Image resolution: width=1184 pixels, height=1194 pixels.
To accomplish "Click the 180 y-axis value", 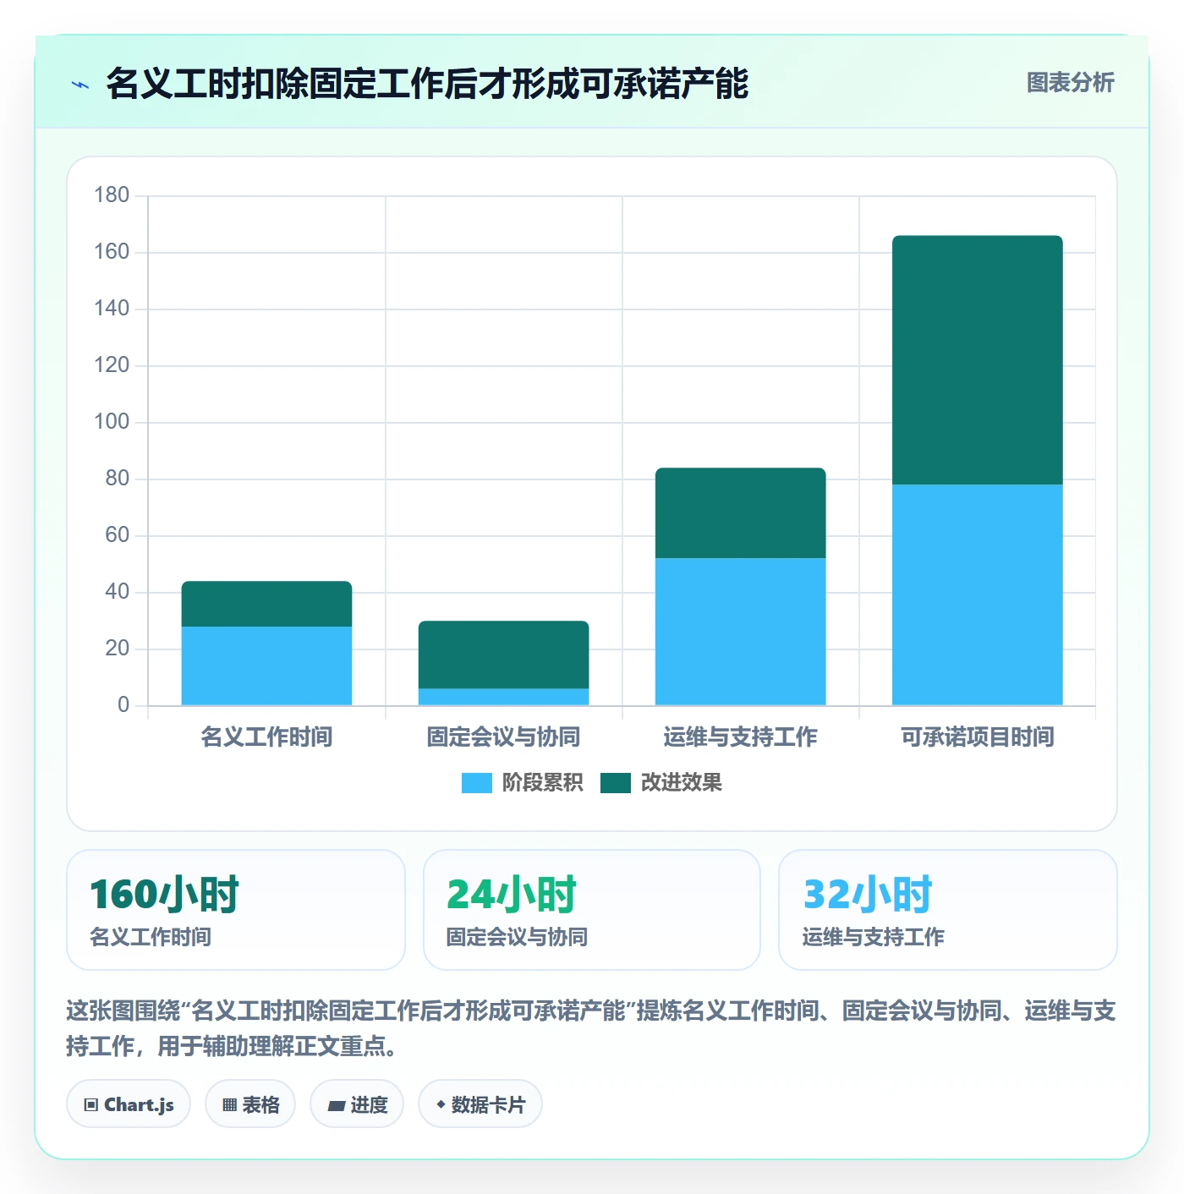I will (x=112, y=195).
